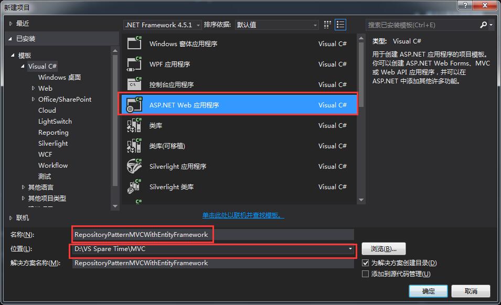Screen dimensions: 501x305
Task: Collapse the Visual C# tree node
Action: pos(23,67)
